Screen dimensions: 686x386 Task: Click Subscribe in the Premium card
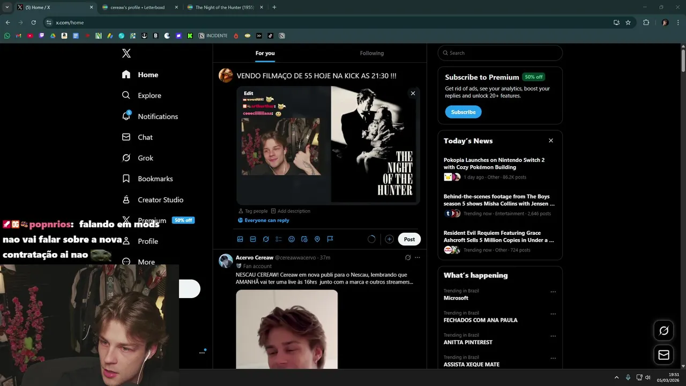point(463,112)
